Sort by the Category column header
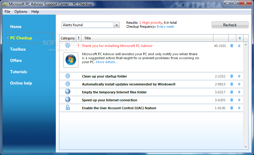Screen dimensions: 254x155 click(68, 38)
